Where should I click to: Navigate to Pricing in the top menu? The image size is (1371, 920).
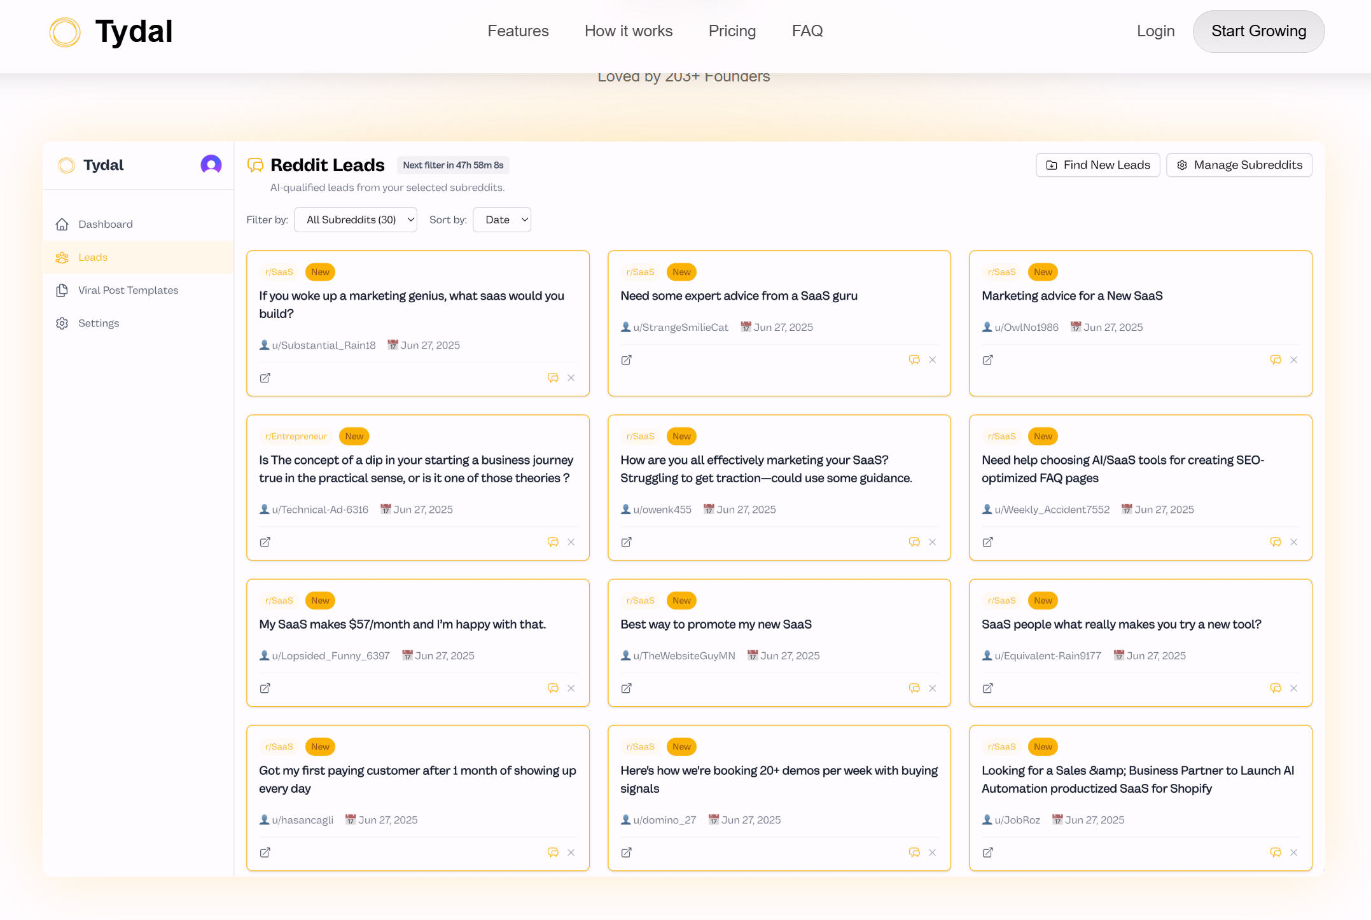(x=732, y=31)
